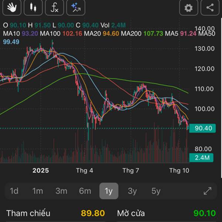
Task: Click the MA100 102.16 indicator label
Action: tap(61, 34)
